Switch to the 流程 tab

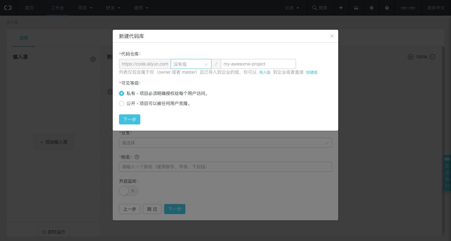[x=24, y=38]
